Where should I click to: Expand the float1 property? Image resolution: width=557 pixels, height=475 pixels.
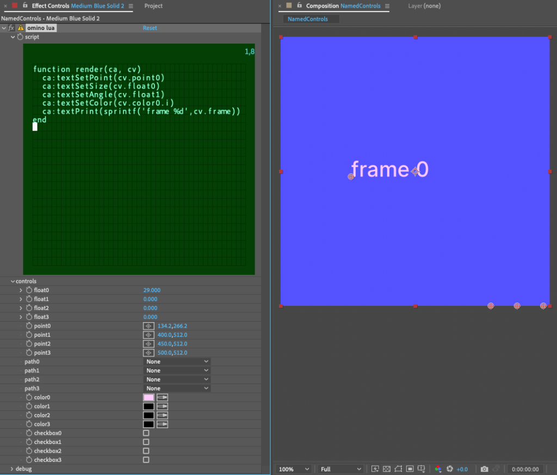(x=21, y=299)
